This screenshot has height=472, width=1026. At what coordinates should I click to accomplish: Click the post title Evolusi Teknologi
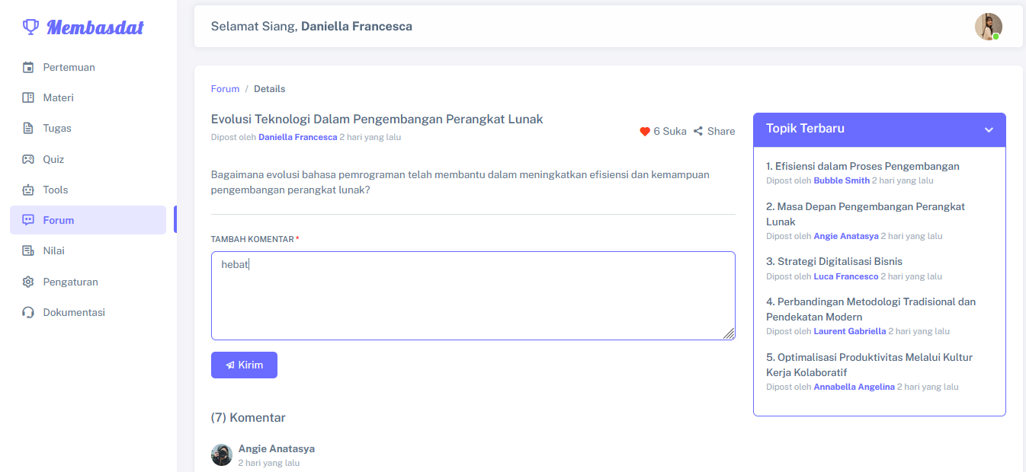[377, 119]
